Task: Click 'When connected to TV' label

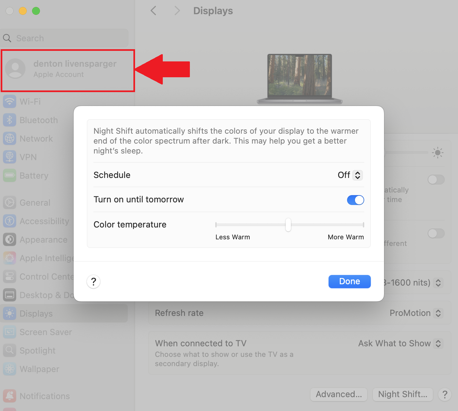Action: point(201,343)
